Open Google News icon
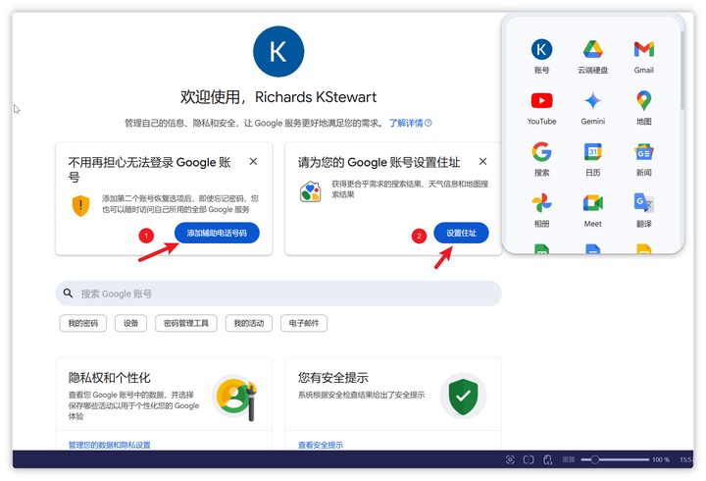The width and height of the screenshot is (706, 481). point(643,151)
